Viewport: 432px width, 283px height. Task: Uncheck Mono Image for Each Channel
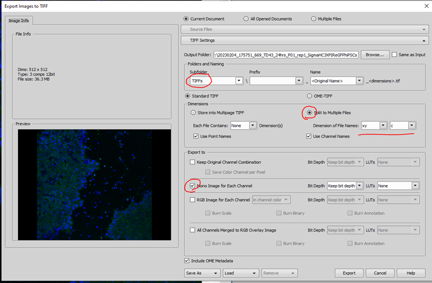[x=193, y=186]
